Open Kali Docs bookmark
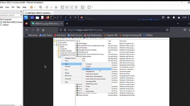Viewport: 190px width, 106px height. click(60, 35)
